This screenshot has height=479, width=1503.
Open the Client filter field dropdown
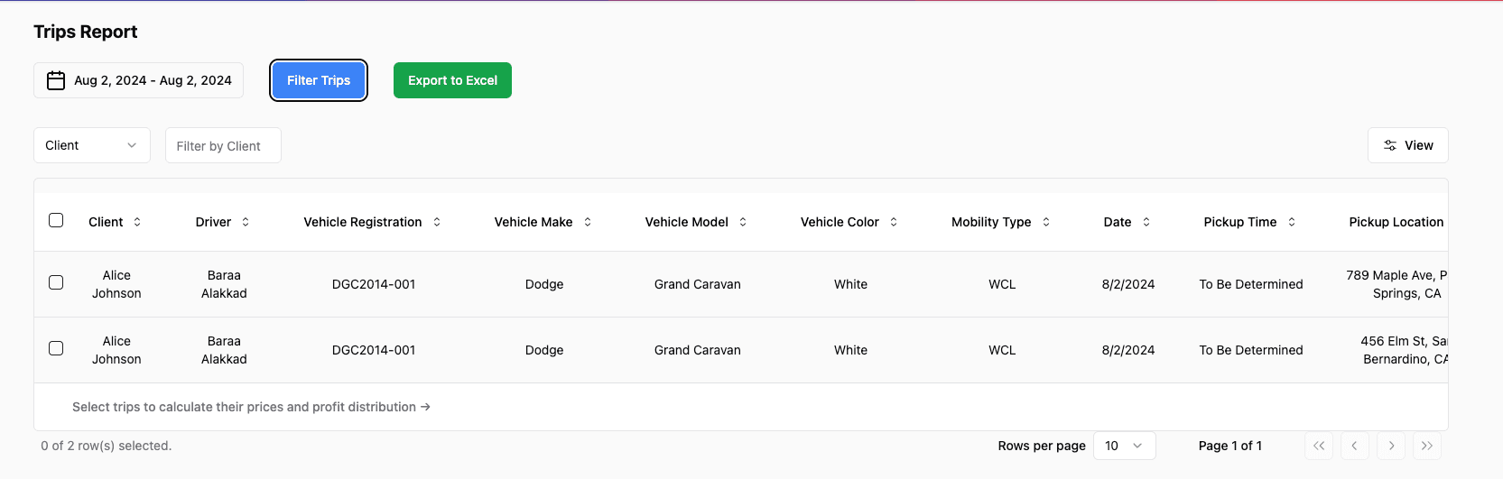click(x=91, y=145)
